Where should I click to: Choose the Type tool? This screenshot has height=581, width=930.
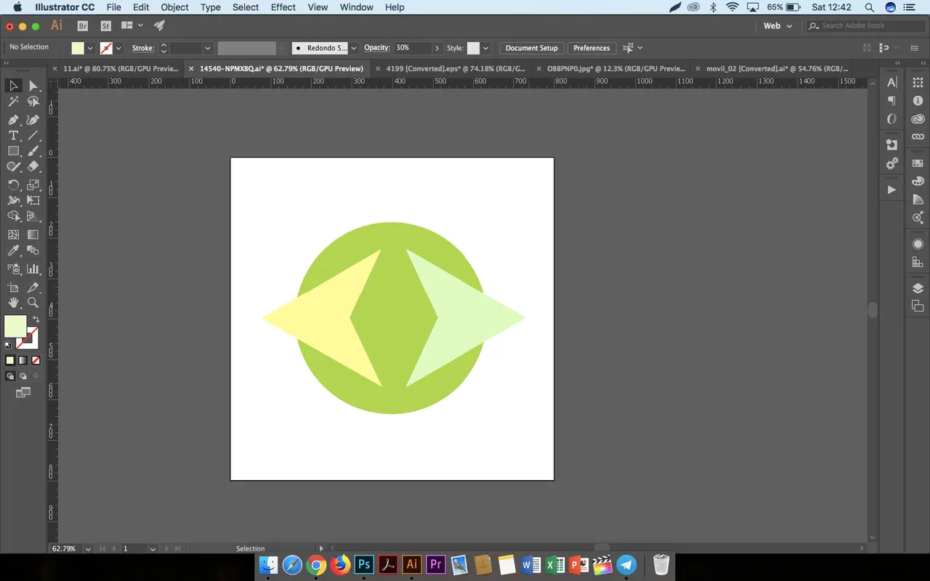(x=13, y=135)
